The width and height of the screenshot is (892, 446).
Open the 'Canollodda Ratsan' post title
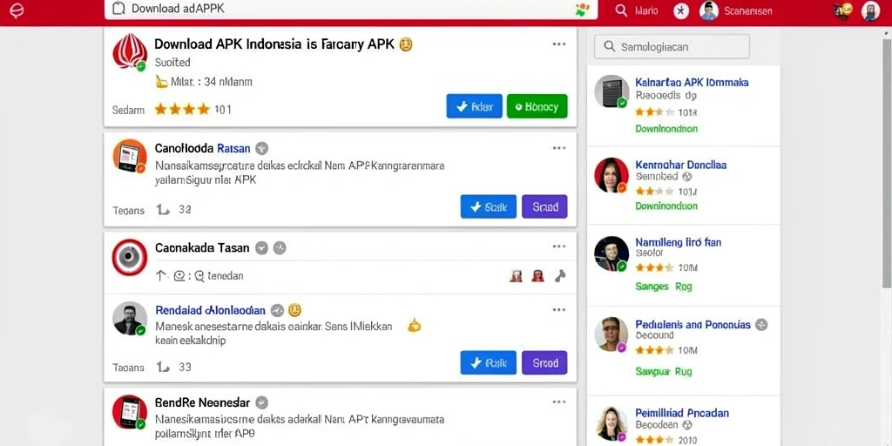(202, 148)
